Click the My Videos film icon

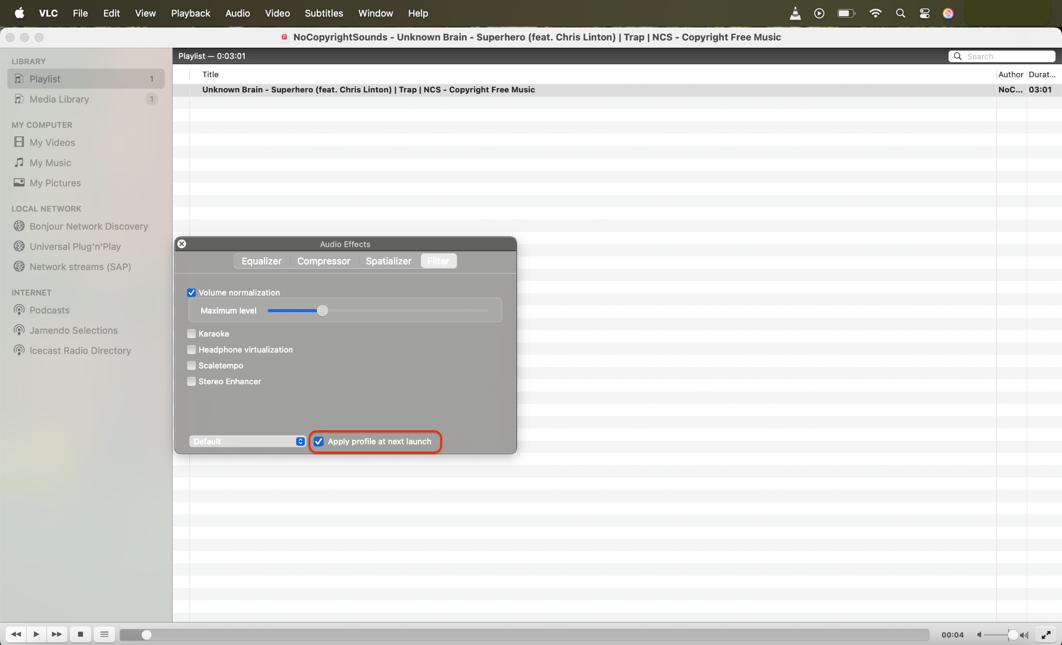click(19, 142)
